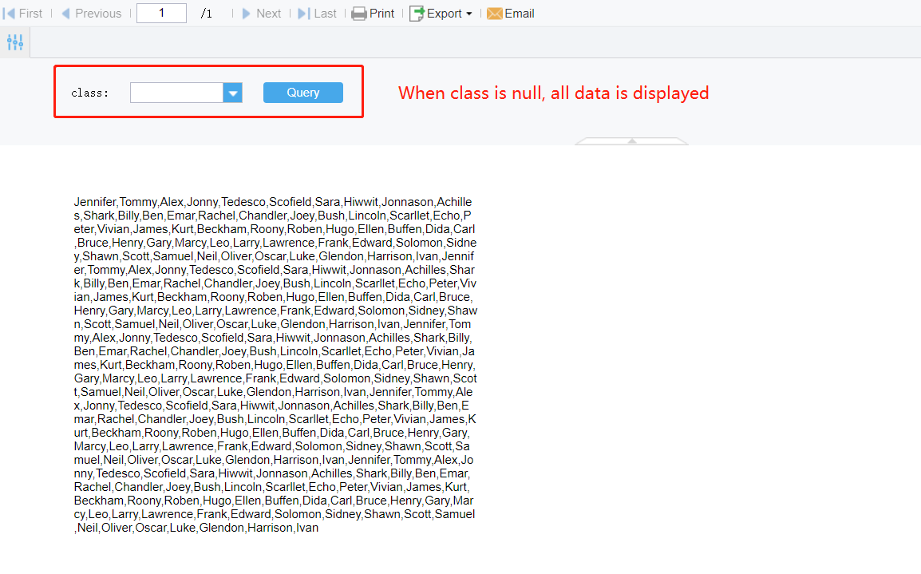This screenshot has height=574, width=921.
Task: Open printing via the Print icon
Action: coord(358,13)
